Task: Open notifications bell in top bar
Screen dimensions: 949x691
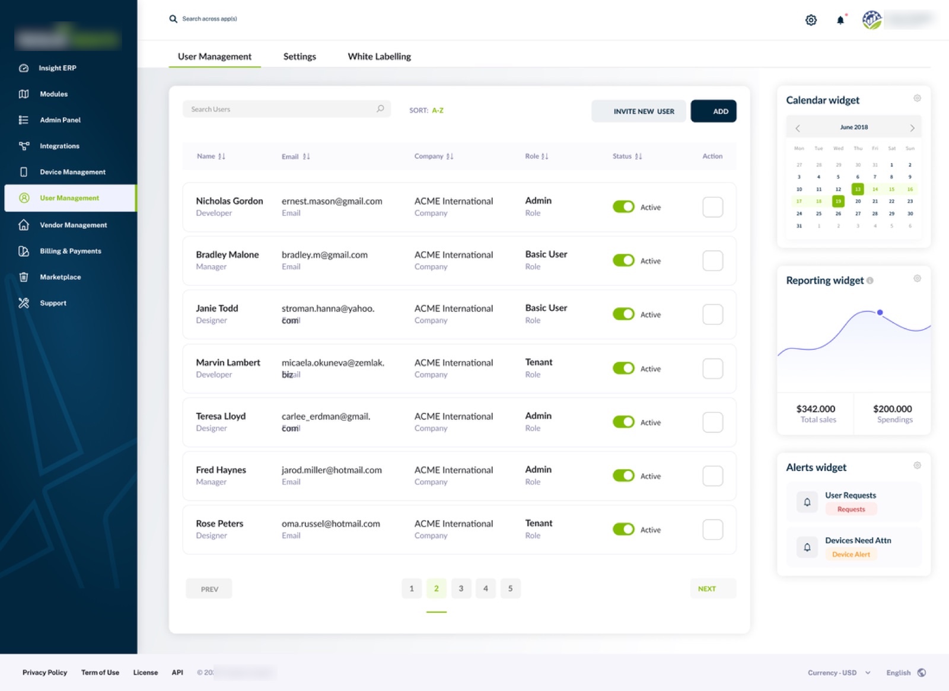Action: coord(840,20)
